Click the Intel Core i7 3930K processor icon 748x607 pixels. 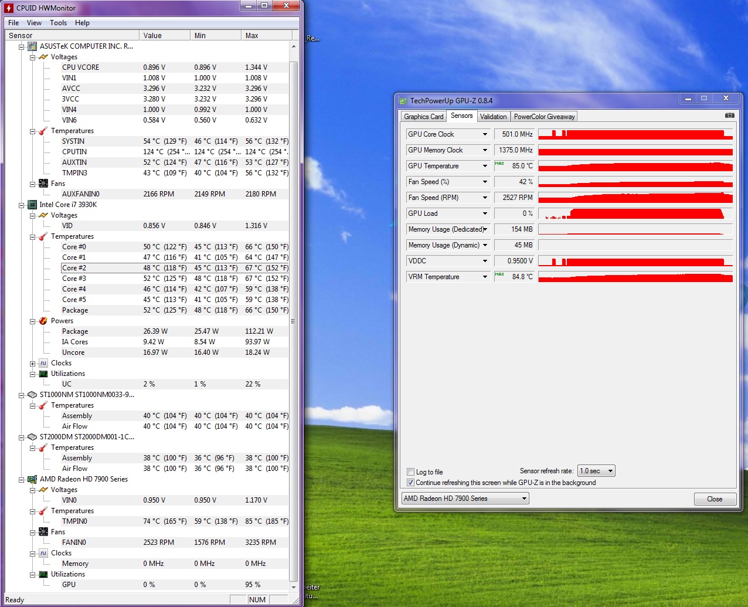click(x=32, y=205)
